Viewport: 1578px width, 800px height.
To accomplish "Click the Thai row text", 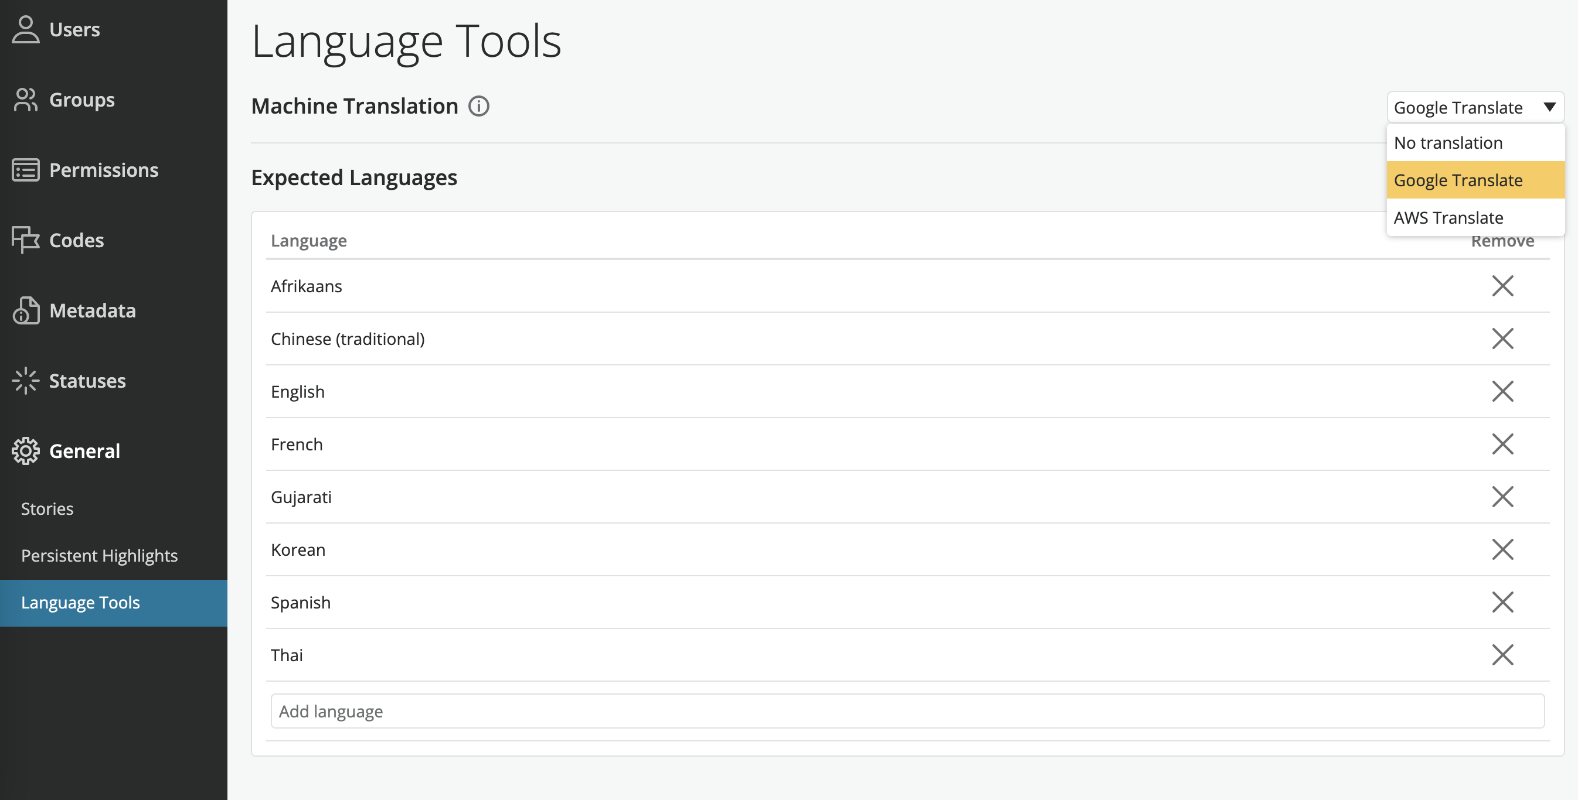I will 287,655.
